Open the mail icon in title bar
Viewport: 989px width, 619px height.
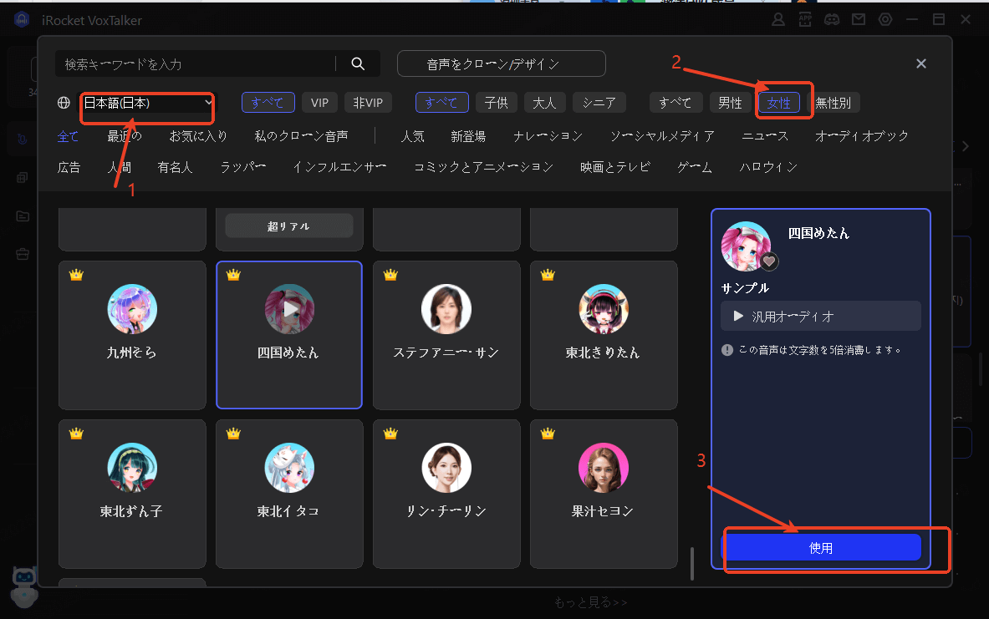pyautogui.click(x=859, y=19)
